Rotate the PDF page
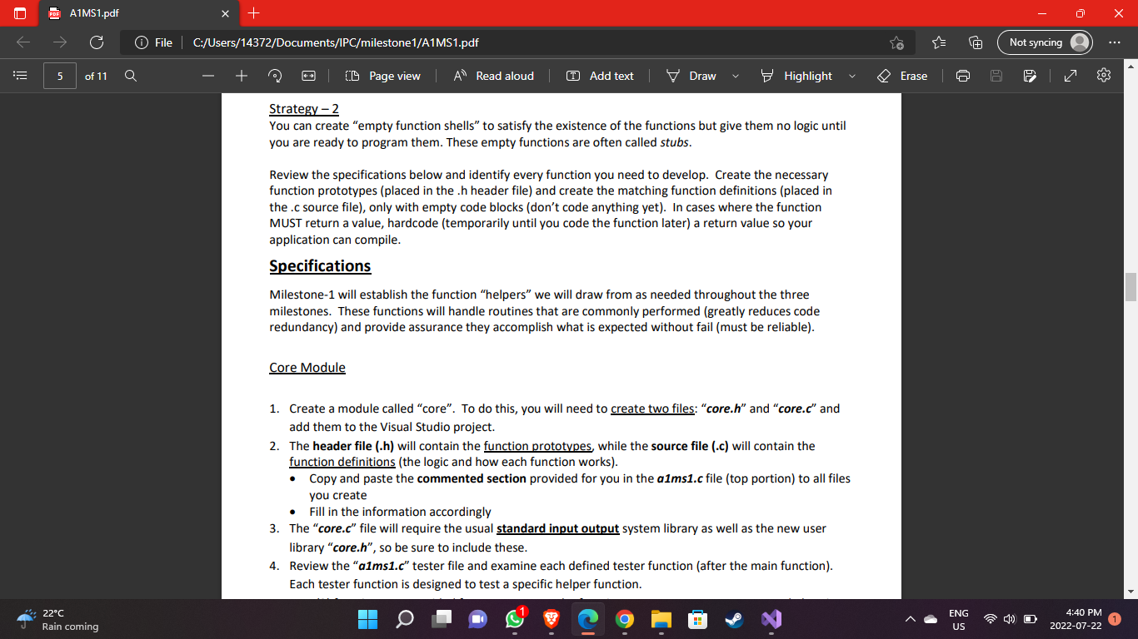This screenshot has height=639, width=1138. [x=274, y=75]
